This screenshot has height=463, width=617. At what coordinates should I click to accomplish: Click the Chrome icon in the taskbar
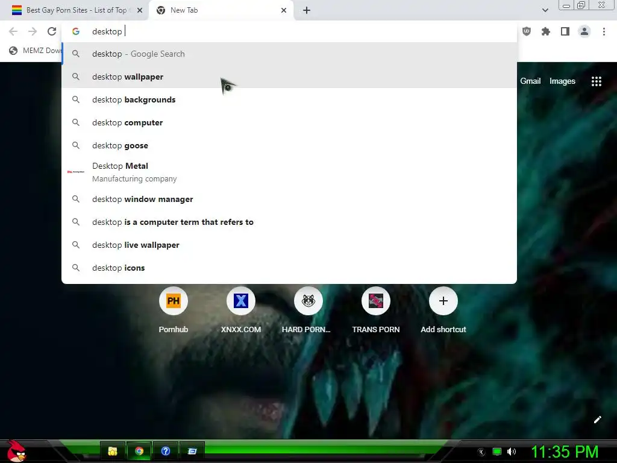(x=139, y=451)
